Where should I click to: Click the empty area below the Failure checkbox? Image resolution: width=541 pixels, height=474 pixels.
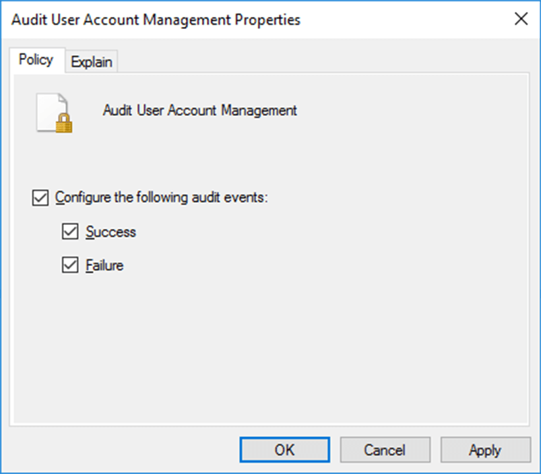[202, 337]
